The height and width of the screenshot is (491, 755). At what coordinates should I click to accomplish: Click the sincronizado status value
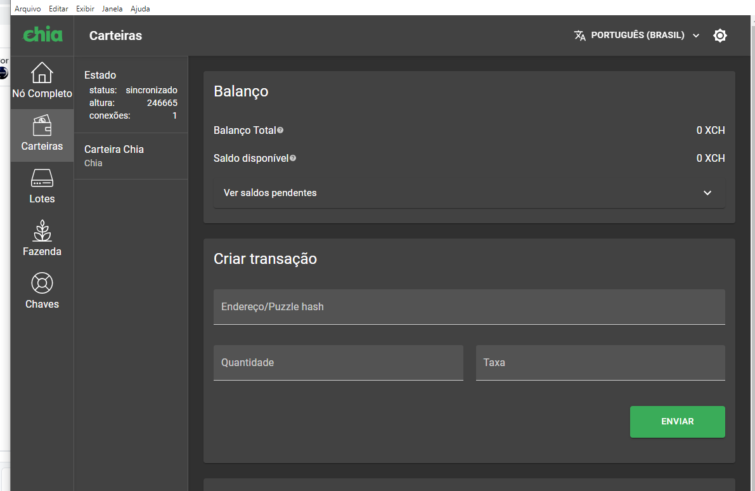coord(152,90)
